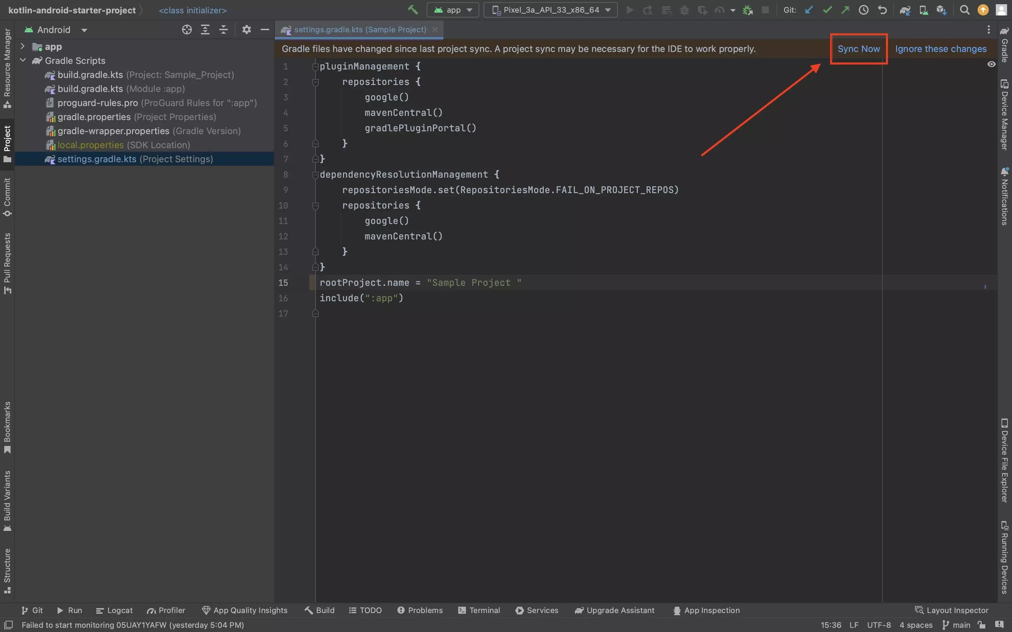Toggle reader mode eye icon in editor
Viewport: 1012px width, 632px height.
tap(992, 64)
